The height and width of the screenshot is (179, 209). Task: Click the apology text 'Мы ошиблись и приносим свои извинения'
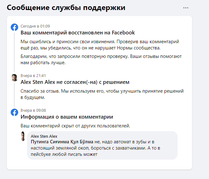[x=68, y=42]
